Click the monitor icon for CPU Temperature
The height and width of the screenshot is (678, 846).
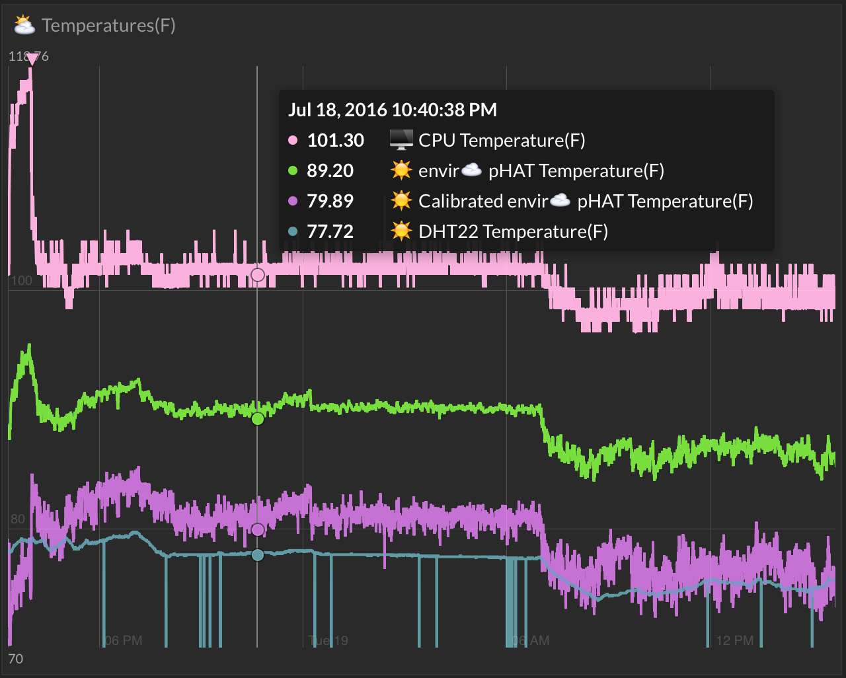tap(401, 140)
